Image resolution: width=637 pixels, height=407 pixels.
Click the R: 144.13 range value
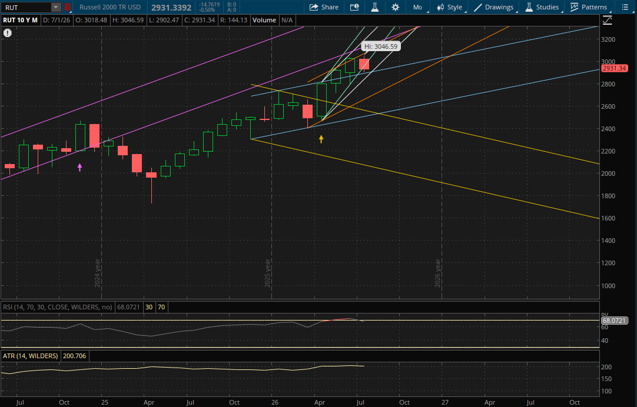pyautogui.click(x=234, y=20)
